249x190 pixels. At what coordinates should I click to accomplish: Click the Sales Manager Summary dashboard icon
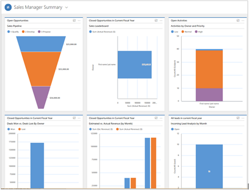pyautogui.click(x=8, y=7)
